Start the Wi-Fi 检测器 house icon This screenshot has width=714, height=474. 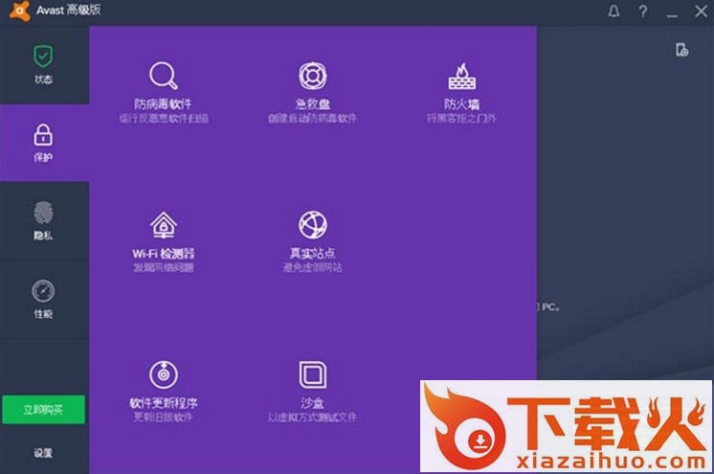point(163,225)
